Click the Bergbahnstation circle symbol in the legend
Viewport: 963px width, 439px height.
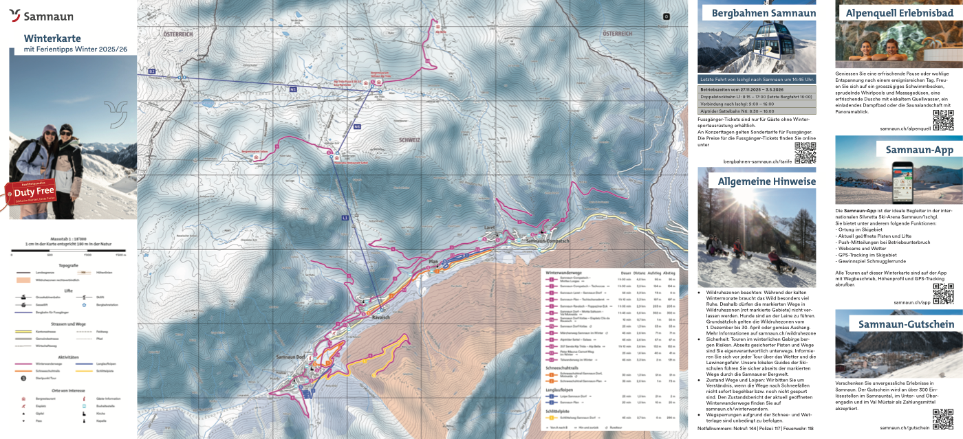pos(84,305)
